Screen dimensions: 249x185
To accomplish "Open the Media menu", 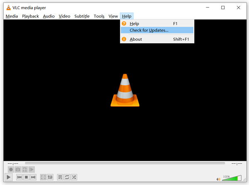I will (12, 16).
